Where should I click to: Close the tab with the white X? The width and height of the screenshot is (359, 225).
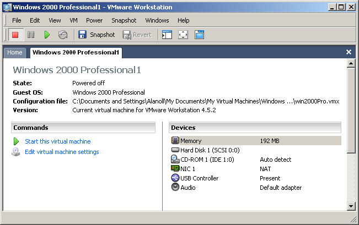(349, 52)
